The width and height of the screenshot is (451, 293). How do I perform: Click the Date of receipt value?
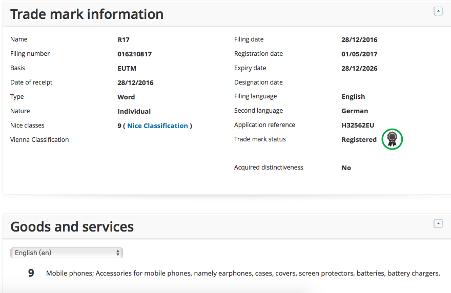(135, 82)
